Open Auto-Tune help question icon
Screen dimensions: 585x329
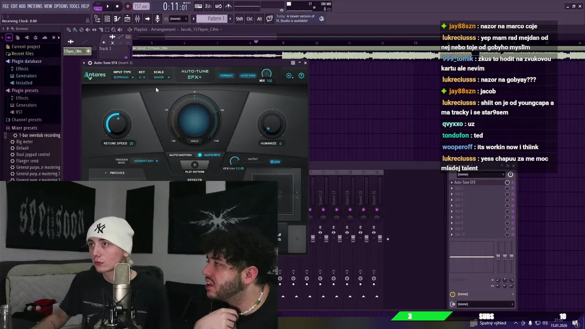[x=301, y=75]
